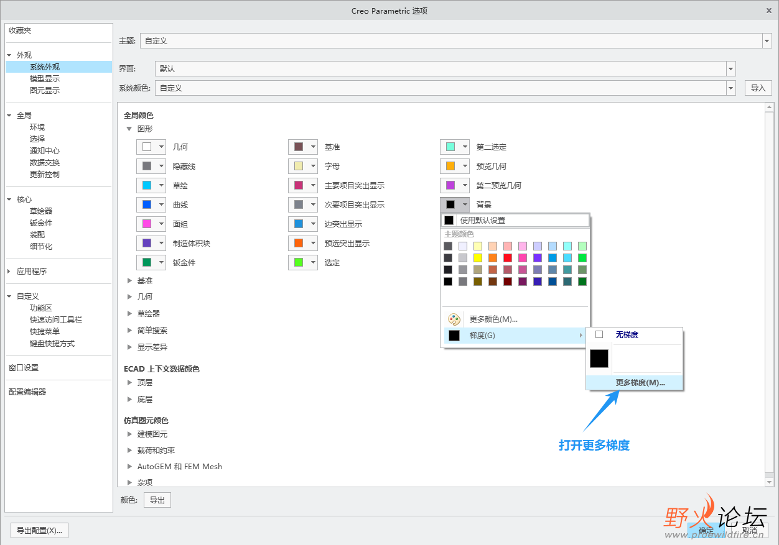
Task: Select 收藏夹 in the left panel
Action: click(20, 30)
